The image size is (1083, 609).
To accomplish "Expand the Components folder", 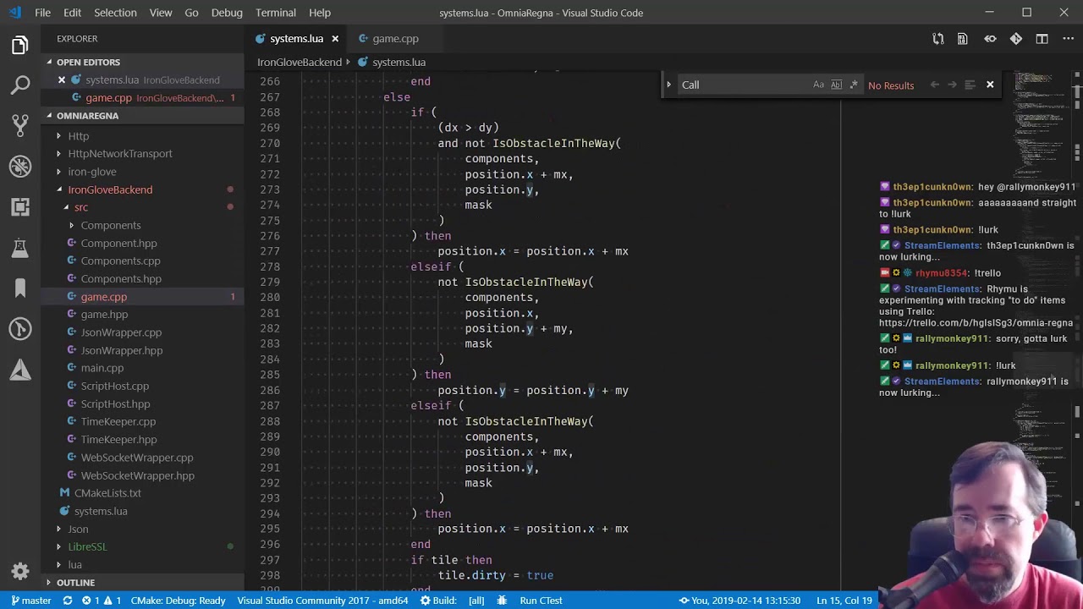I will (110, 225).
